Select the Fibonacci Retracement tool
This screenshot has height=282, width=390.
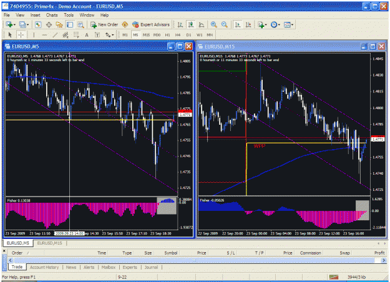[76, 35]
